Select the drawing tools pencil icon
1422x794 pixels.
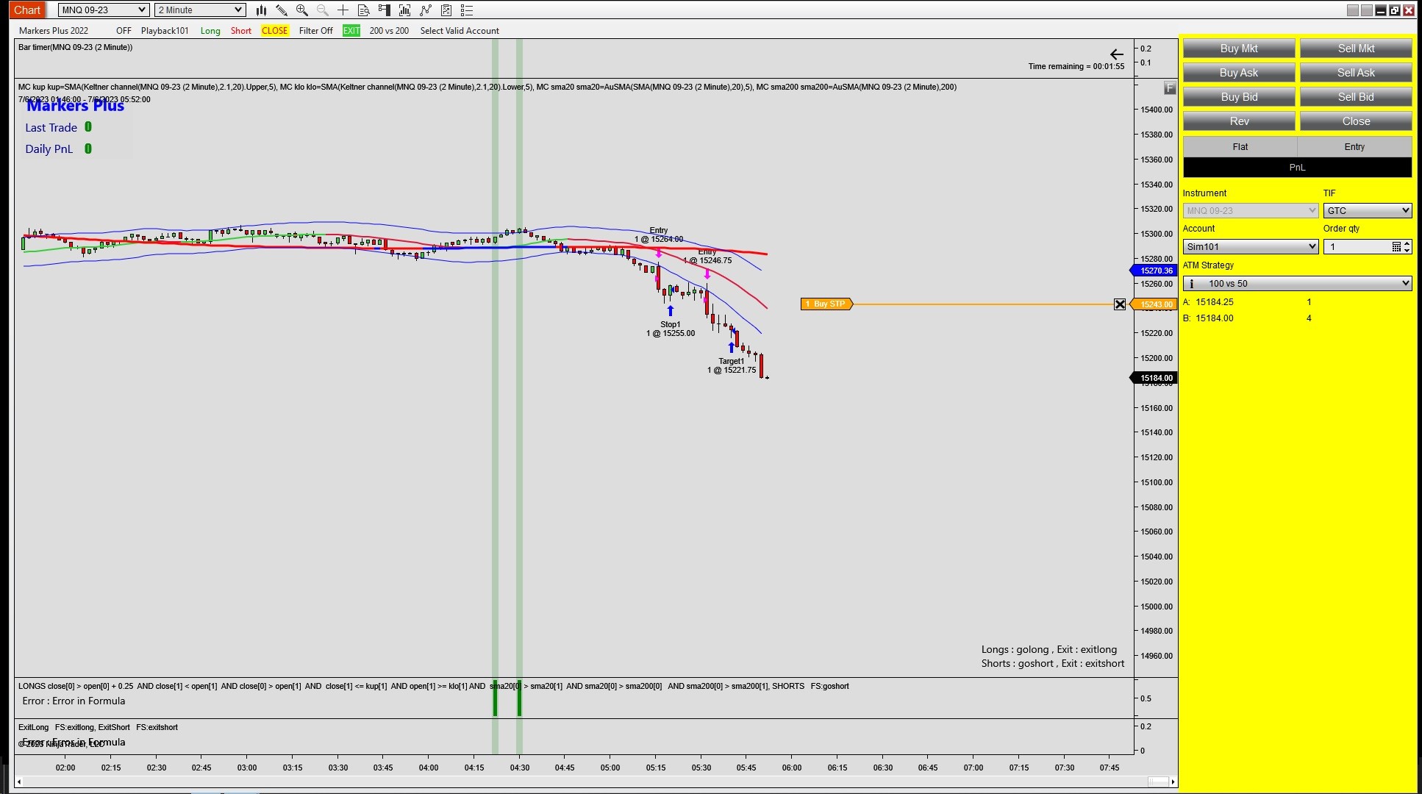281,10
